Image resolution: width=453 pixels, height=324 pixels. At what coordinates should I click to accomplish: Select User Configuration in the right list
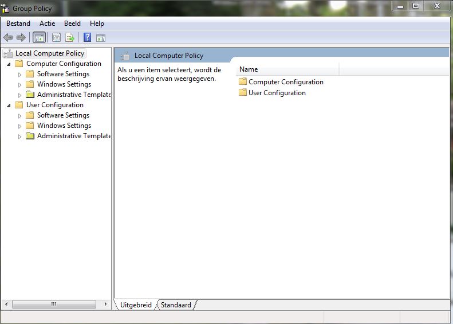[x=277, y=93]
